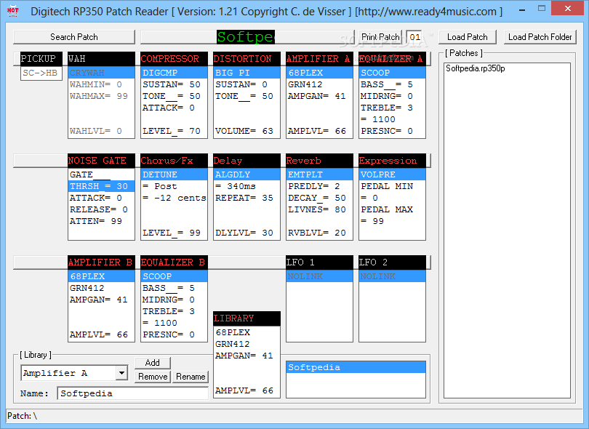Click the DISTORTION section header
The width and height of the screenshot is (589, 429).
click(247, 59)
